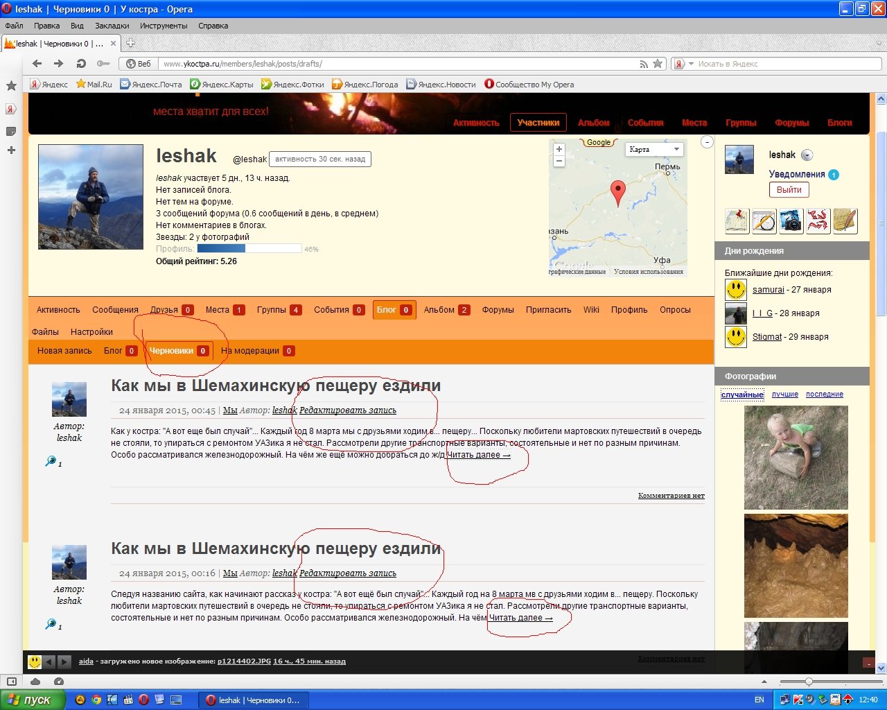
Task: Click the Windows пуск start button
Action: point(32,700)
